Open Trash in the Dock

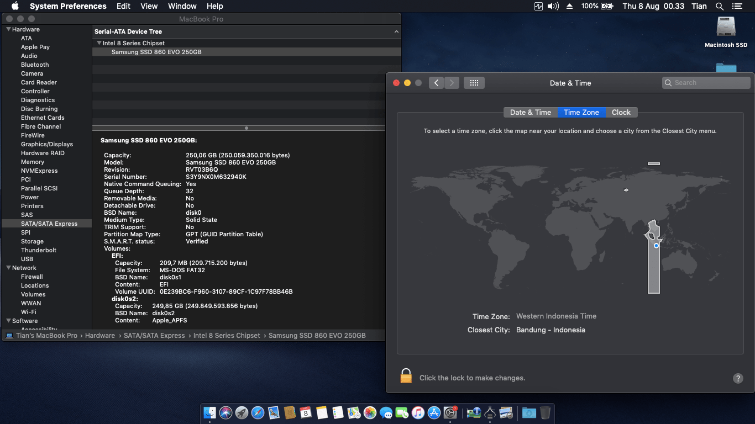(545, 412)
